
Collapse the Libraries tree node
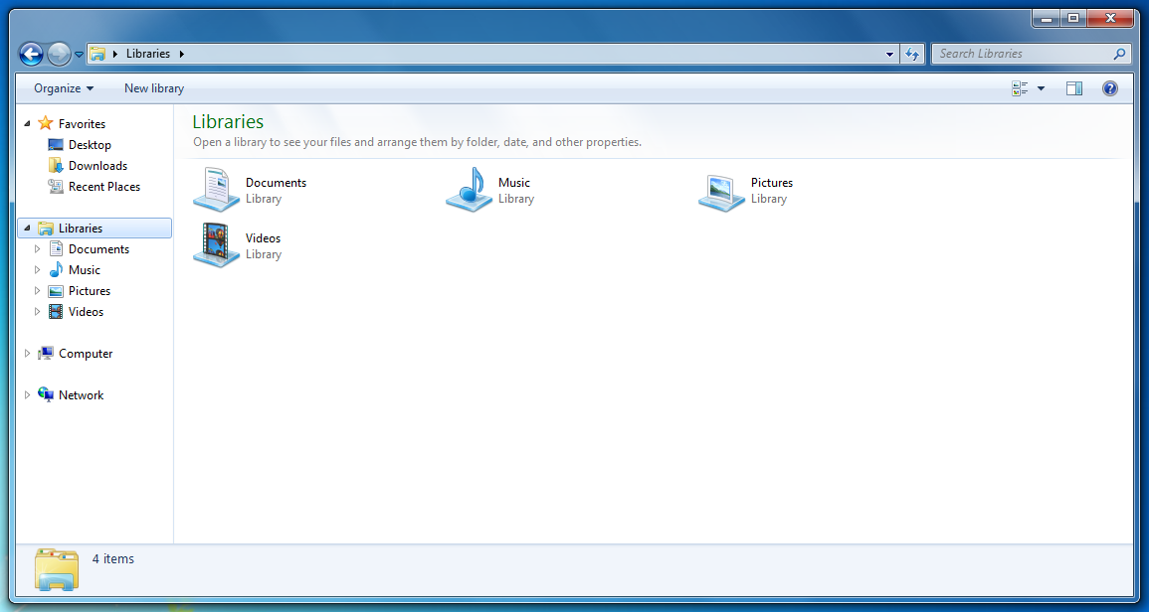click(28, 229)
